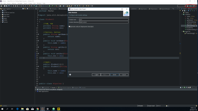Click the New file toolbar icon

1,6
